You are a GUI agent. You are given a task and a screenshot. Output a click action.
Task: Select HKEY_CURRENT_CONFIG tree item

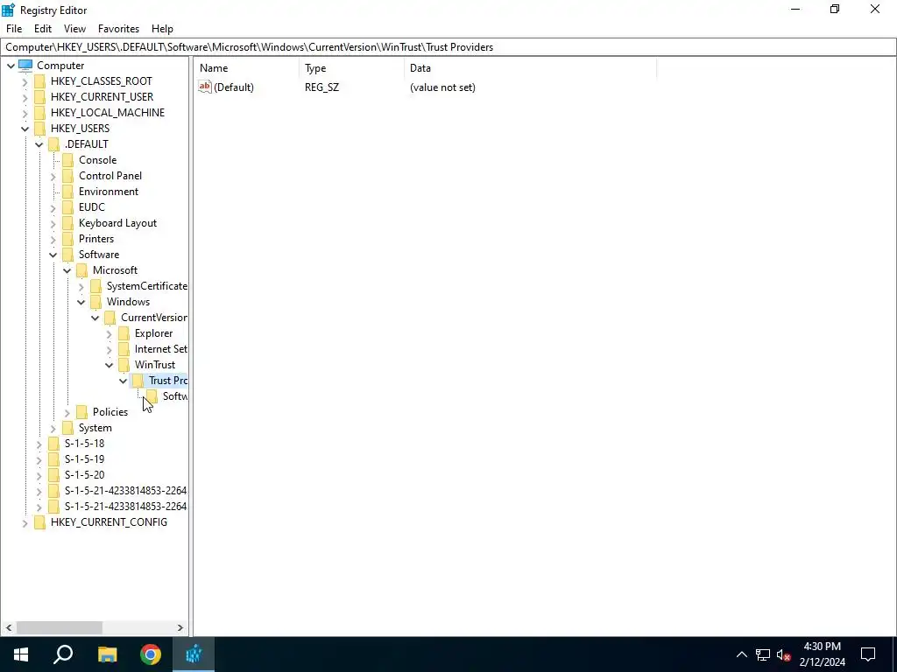pyautogui.click(x=109, y=522)
